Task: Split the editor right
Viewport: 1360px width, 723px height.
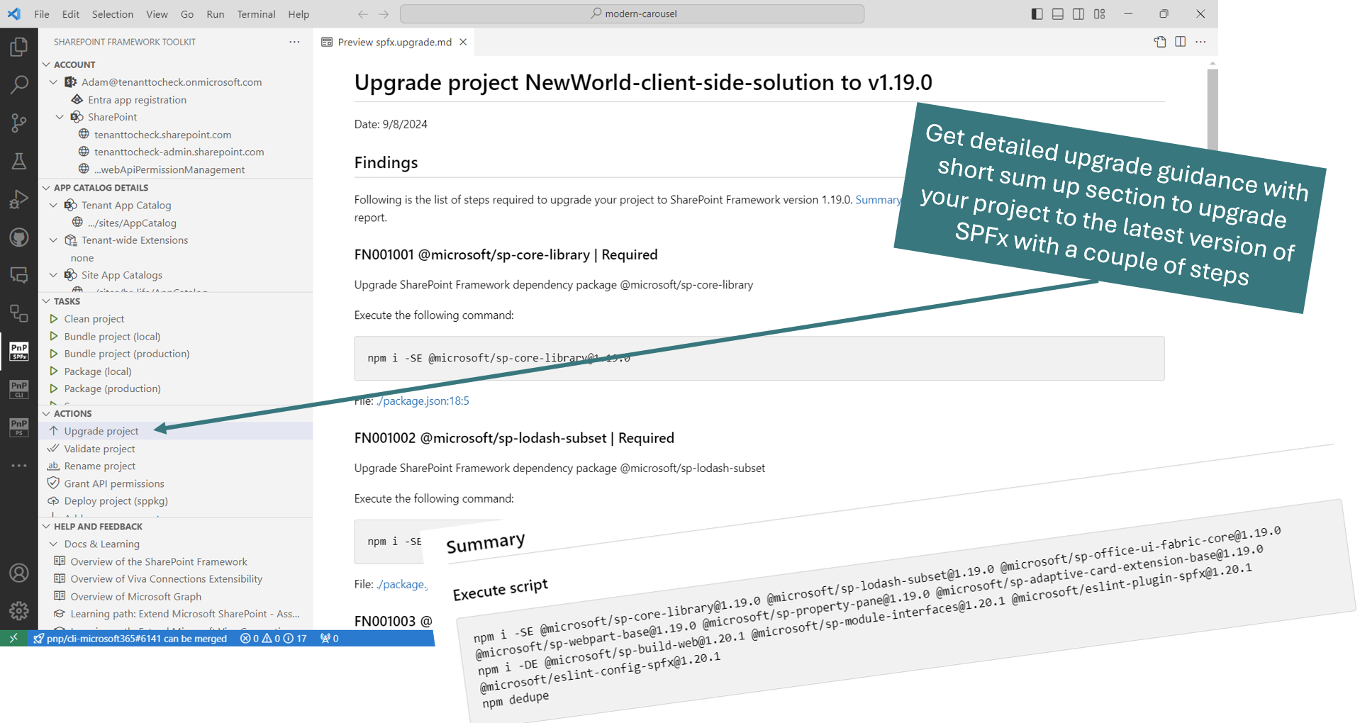Action: point(1180,42)
